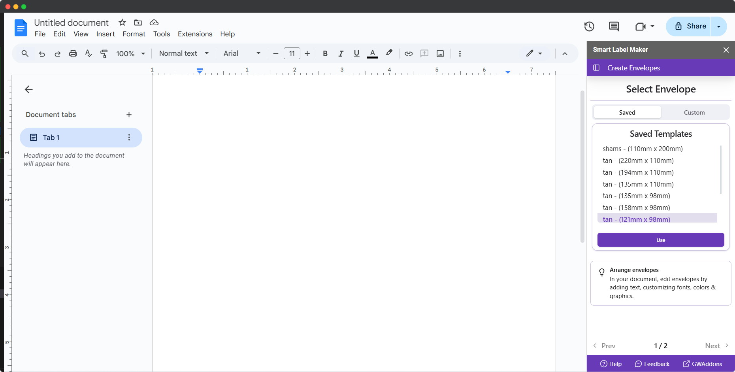Undo the last action
This screenshot has height=372, width=735.
(x=42, y=54)
